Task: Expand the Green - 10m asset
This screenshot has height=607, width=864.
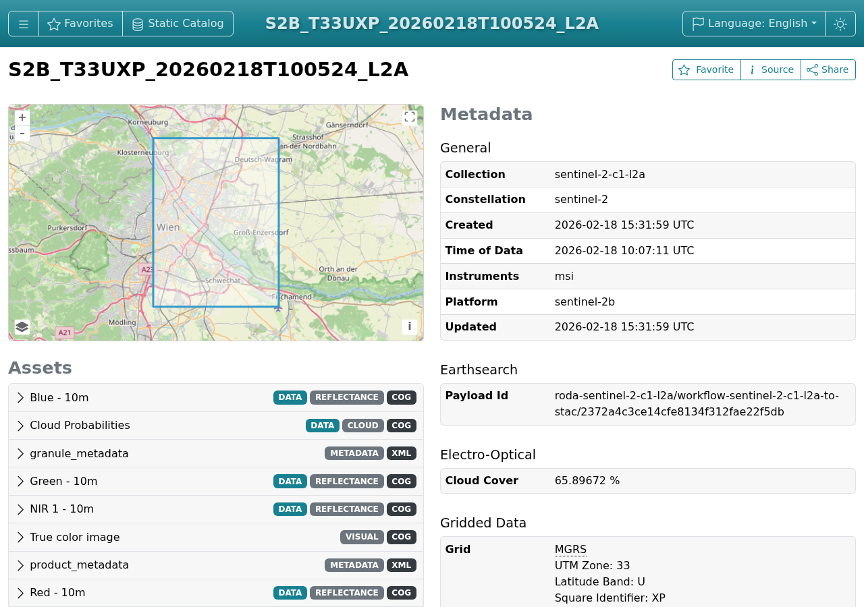Action: [216, 482]
